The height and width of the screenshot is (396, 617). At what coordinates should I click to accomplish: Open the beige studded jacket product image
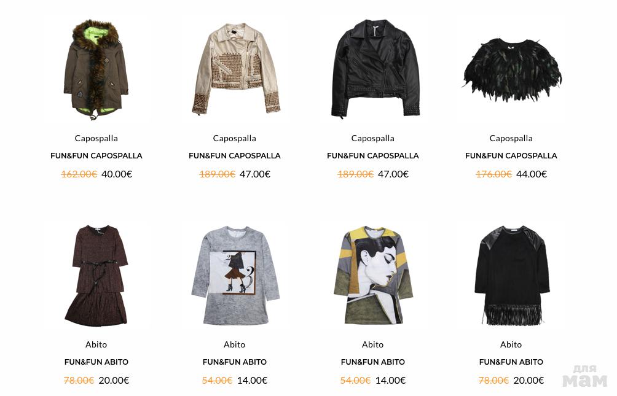[236, 69]
